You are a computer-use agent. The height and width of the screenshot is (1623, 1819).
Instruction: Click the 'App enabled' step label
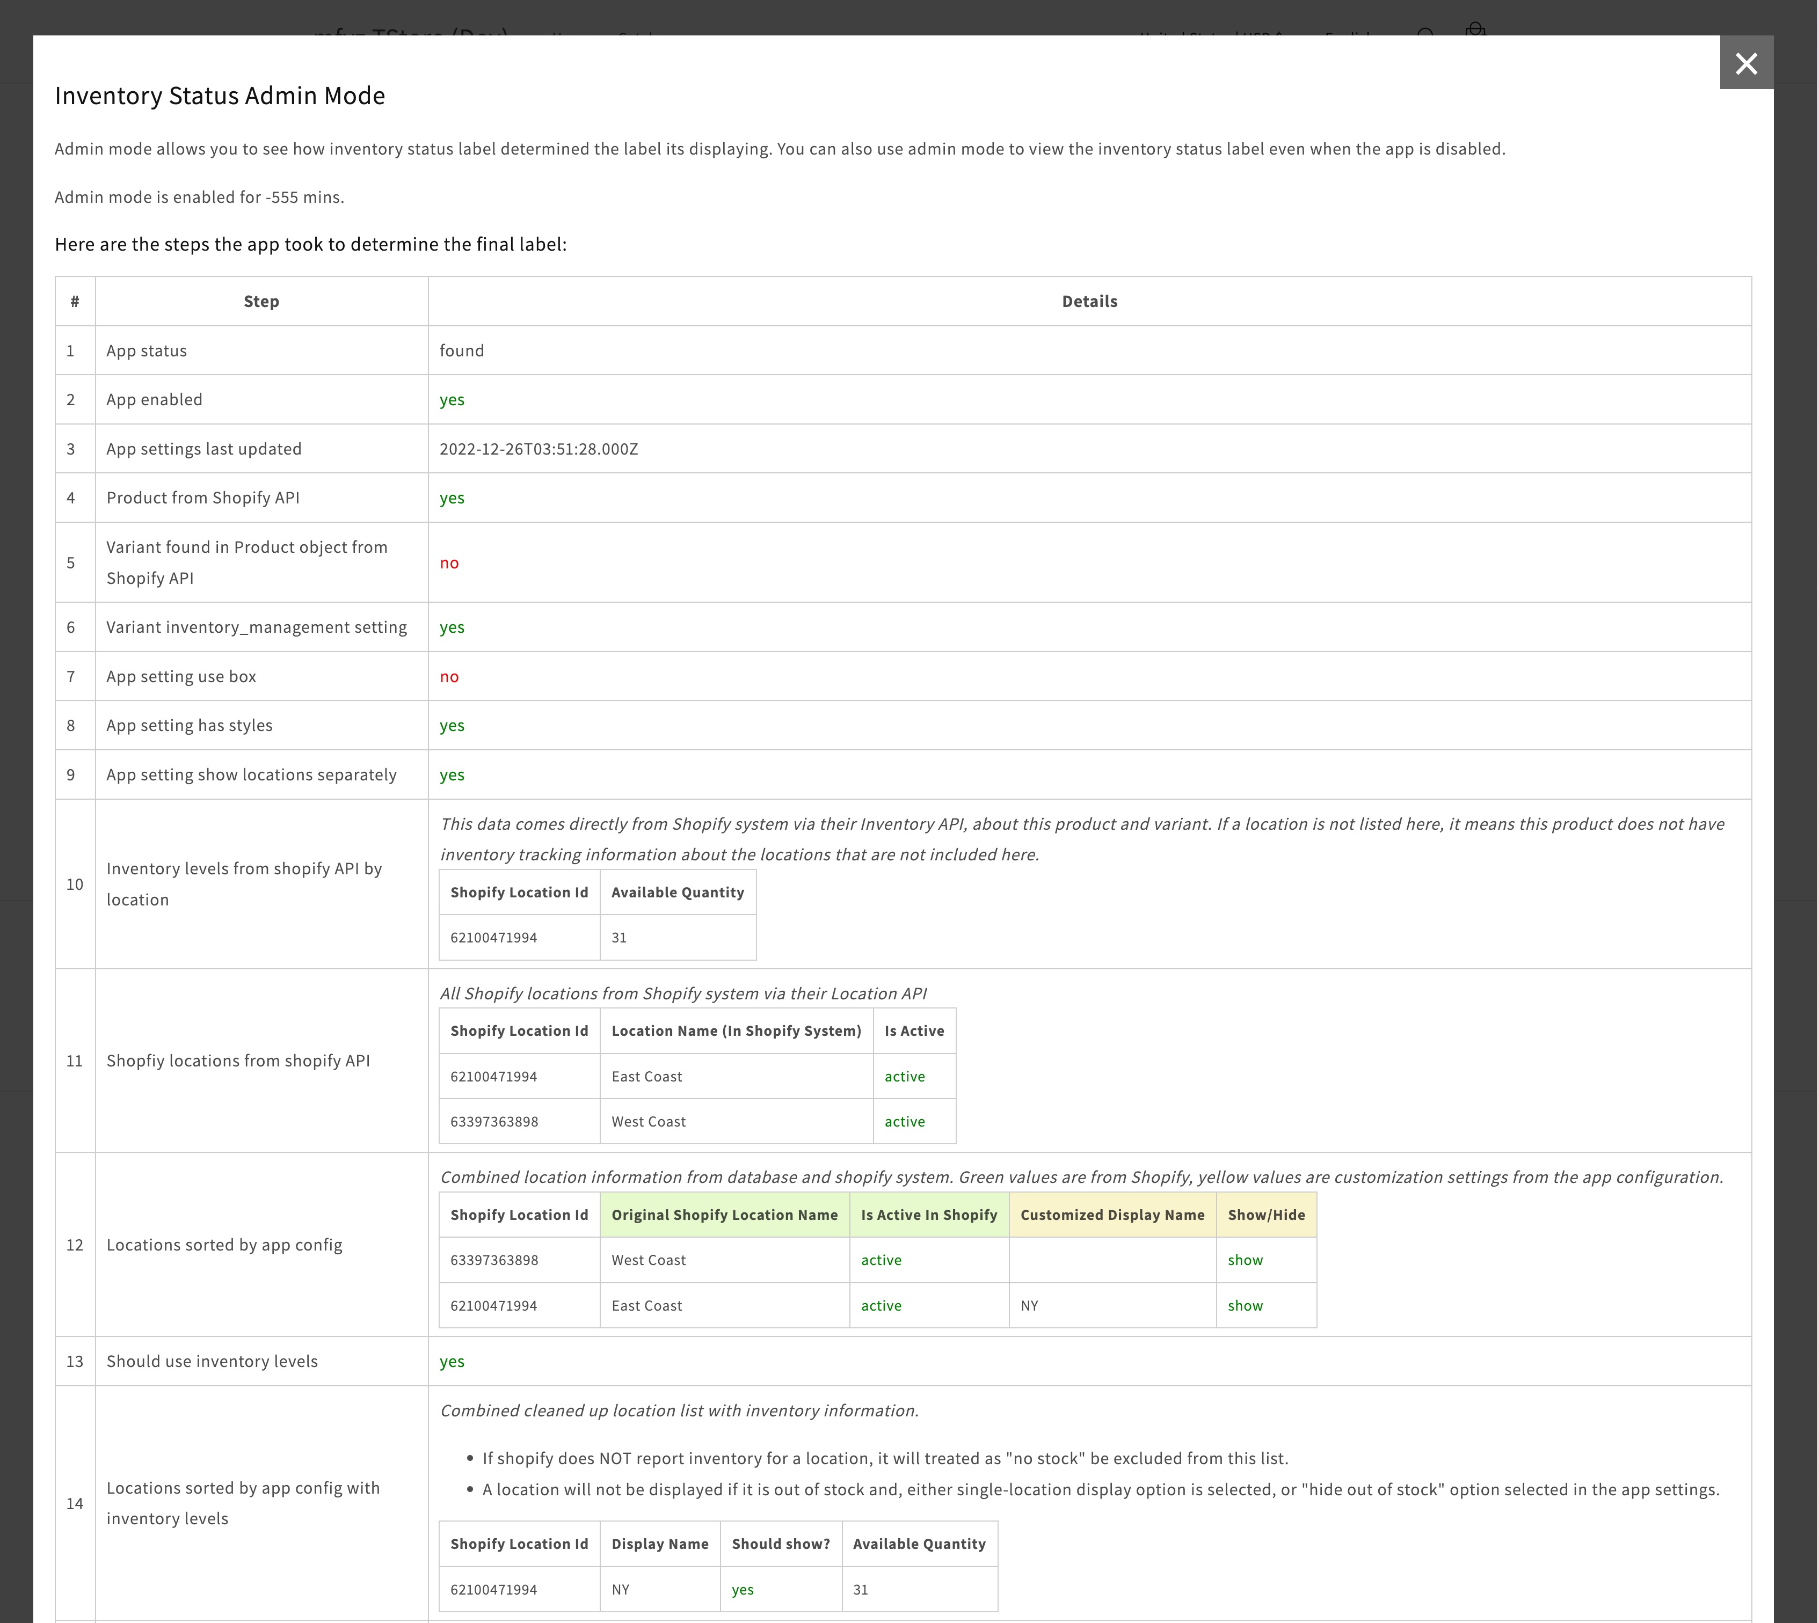tap(154, 399)
